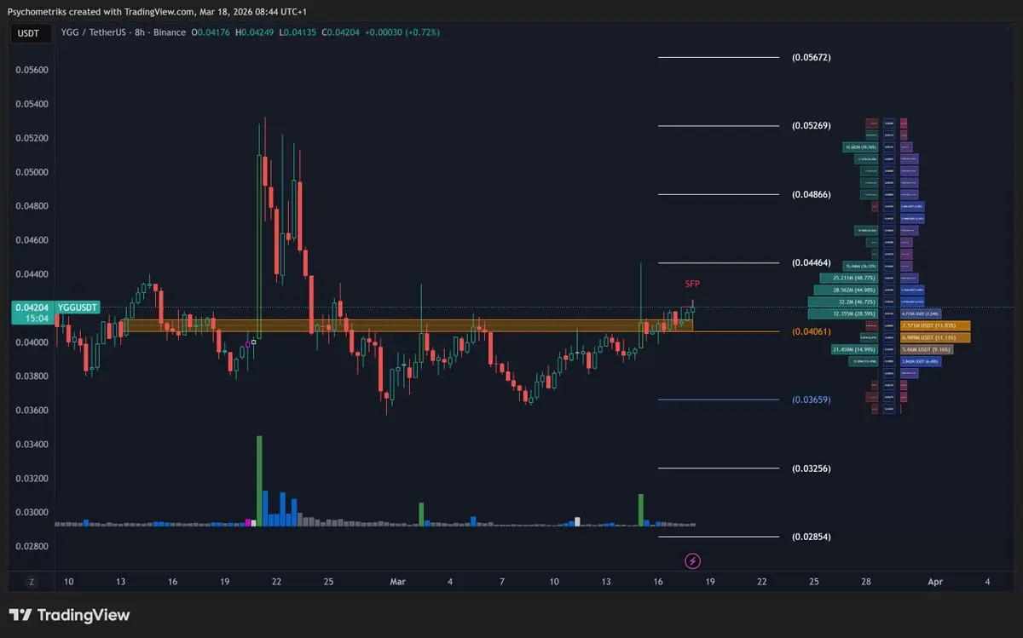Click the tallest green volume bar
Viewport: 1023px width, 638px height.
259,480
